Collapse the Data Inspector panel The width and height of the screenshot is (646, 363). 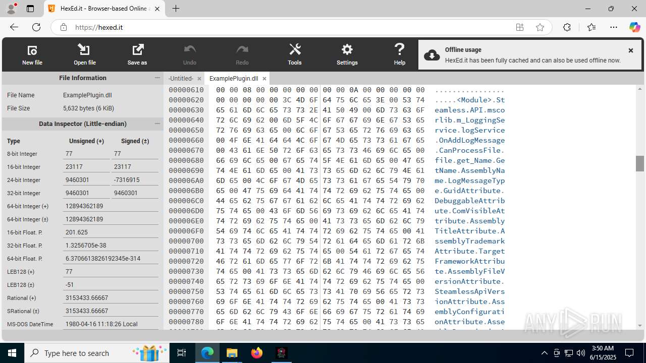point(157,124)
